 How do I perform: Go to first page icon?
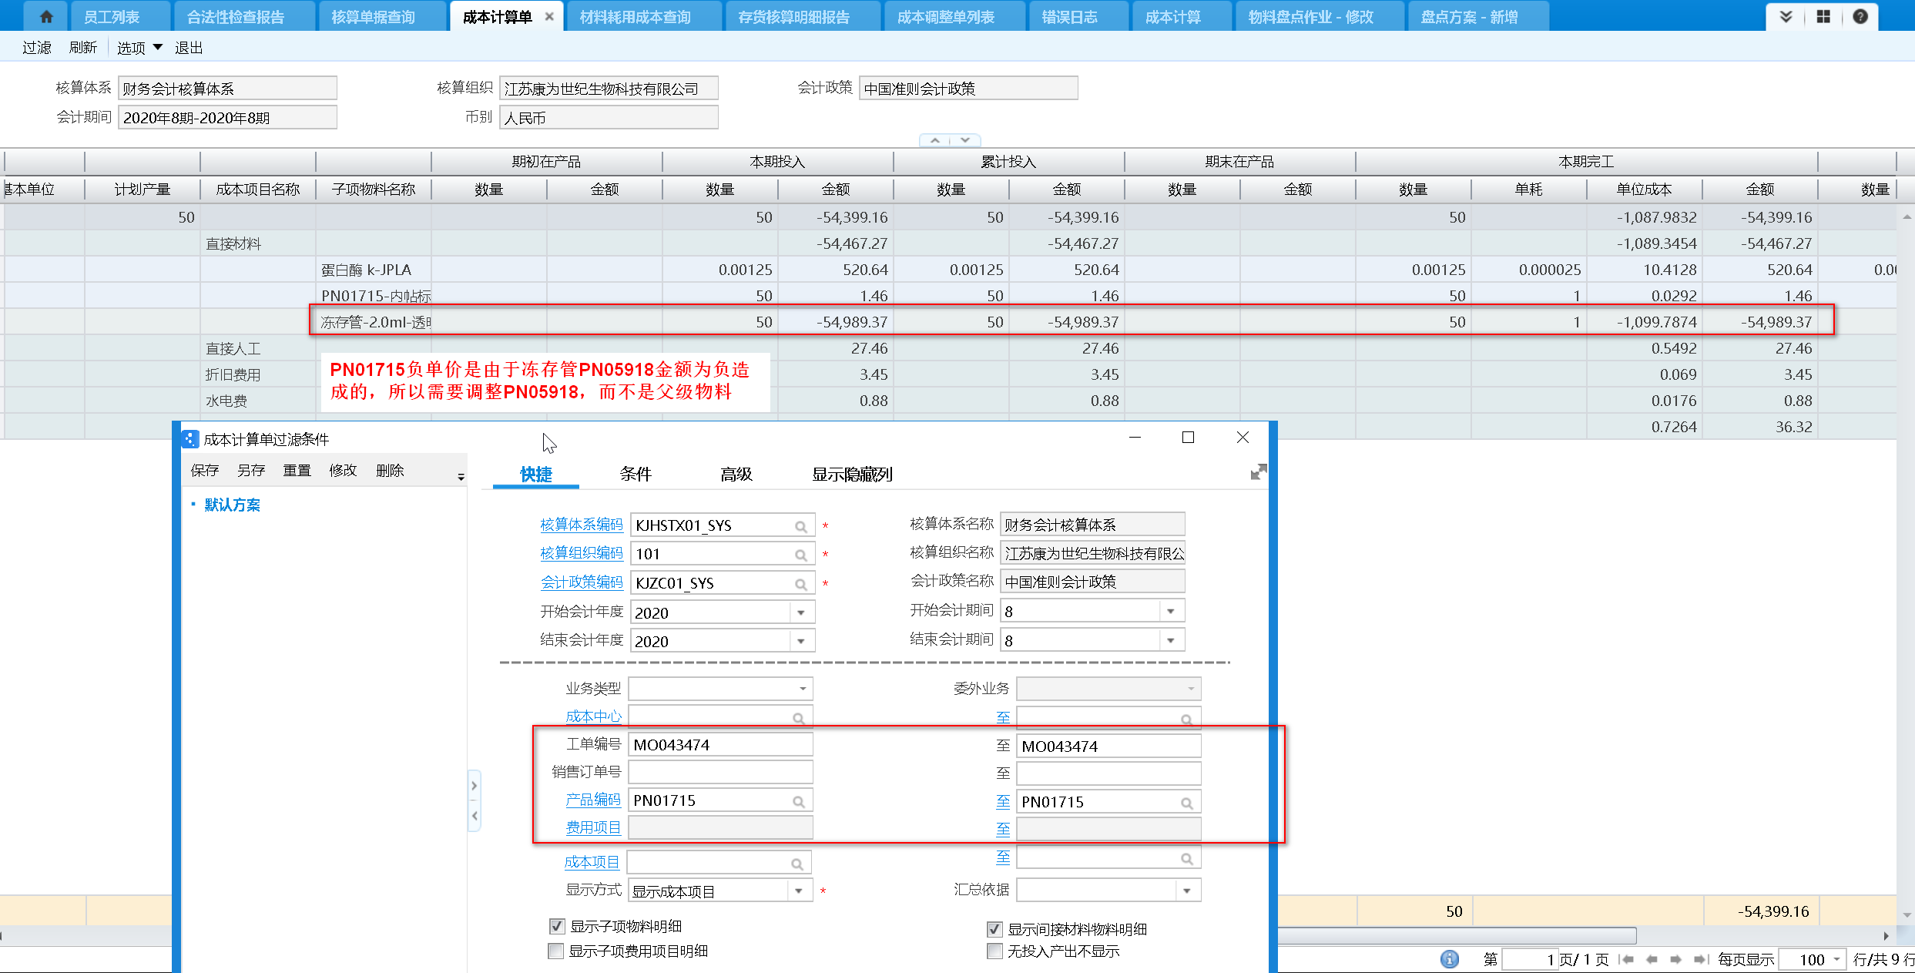click(1627, 959)
